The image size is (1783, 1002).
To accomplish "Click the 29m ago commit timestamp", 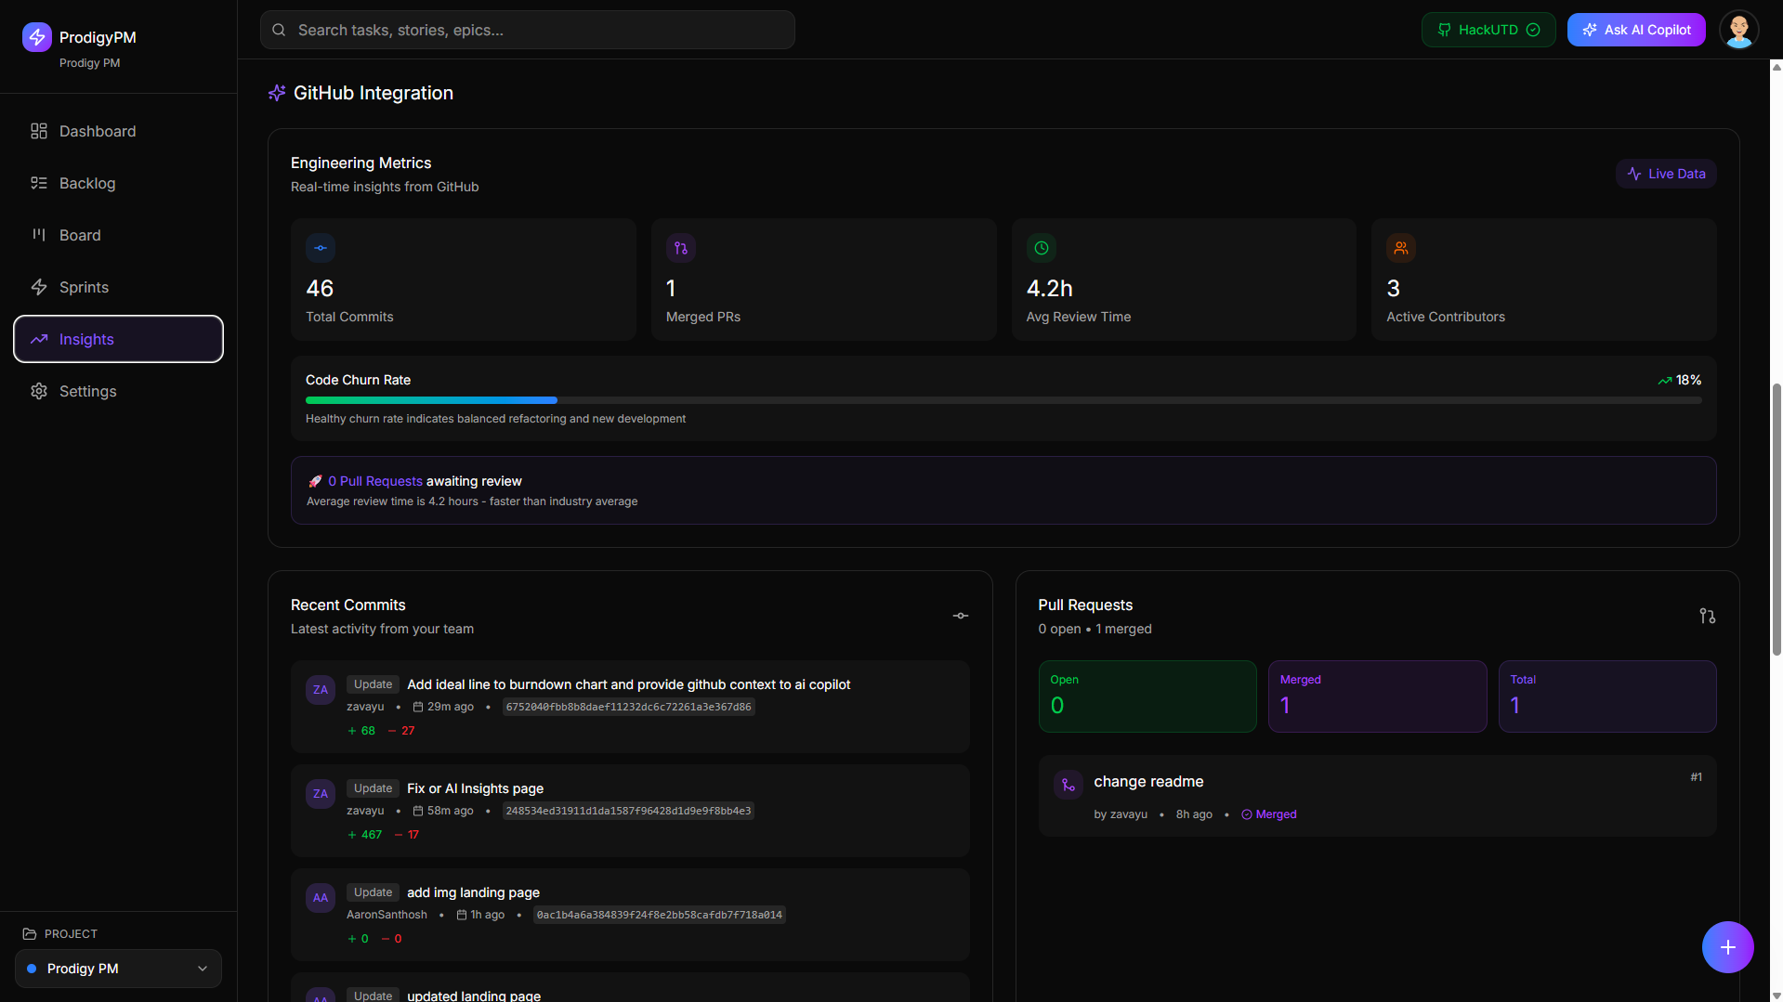I will [x=443, y=707].
